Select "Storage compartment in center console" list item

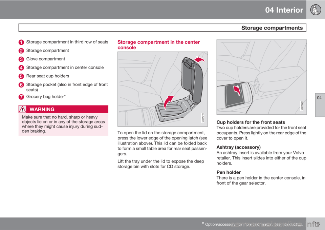pyautogui.click(x=65, y=68)
